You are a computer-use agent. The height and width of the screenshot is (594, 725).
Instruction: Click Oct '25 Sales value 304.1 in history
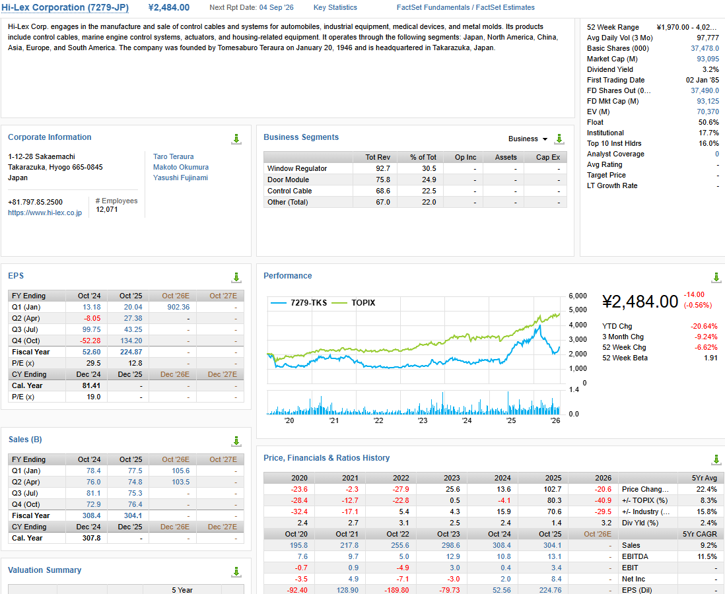point(552,545)
